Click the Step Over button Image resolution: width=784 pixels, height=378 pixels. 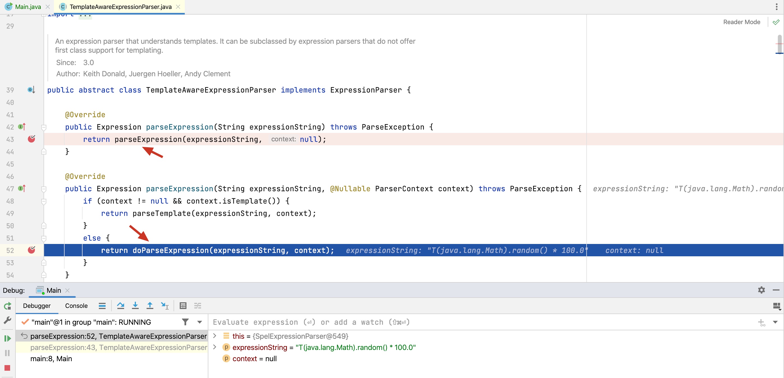[120, 306]
